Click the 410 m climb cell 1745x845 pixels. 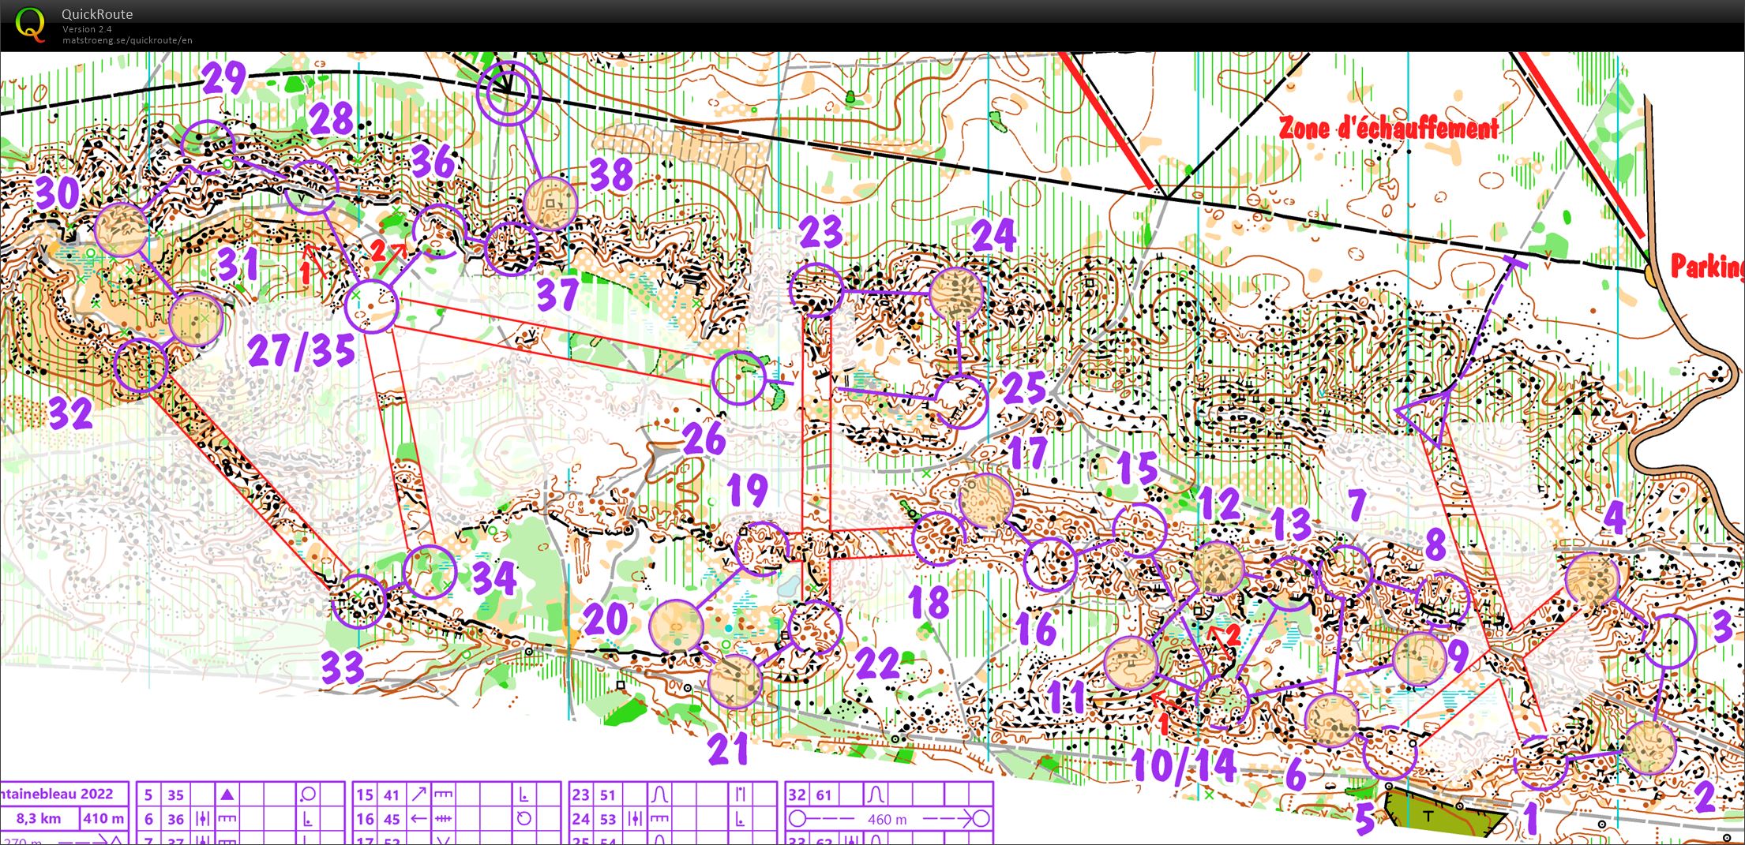click(103, 819)
